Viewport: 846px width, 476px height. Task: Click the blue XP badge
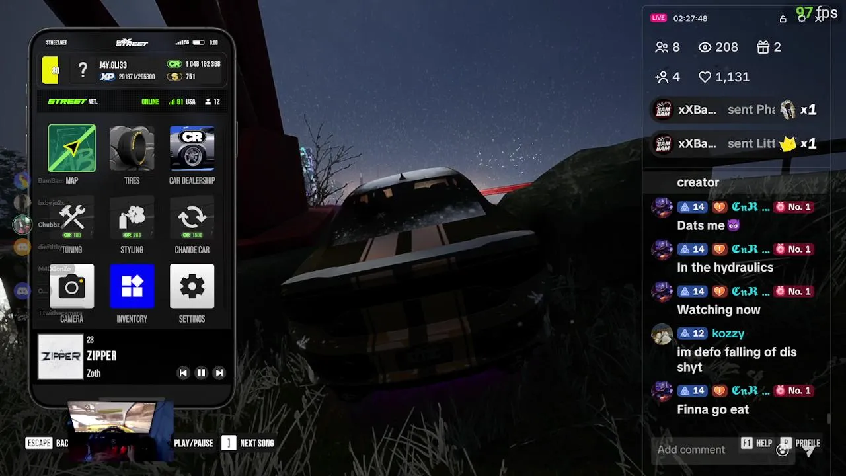tap(107, 77)
